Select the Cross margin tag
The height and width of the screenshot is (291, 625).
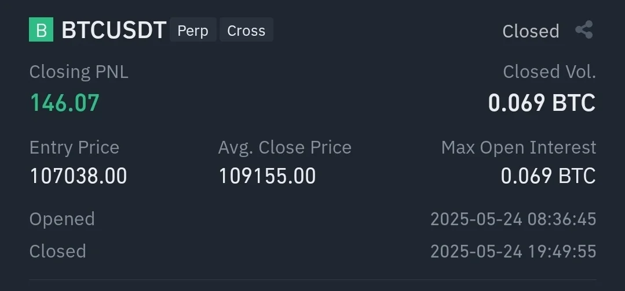pyautogui.click(x=246, y=30)
